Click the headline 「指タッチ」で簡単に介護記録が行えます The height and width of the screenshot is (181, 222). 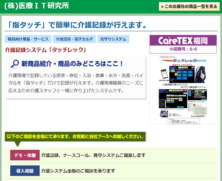76,25
